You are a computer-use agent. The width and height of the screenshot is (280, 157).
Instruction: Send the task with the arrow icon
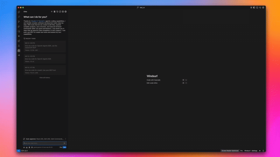click(65, 143)
